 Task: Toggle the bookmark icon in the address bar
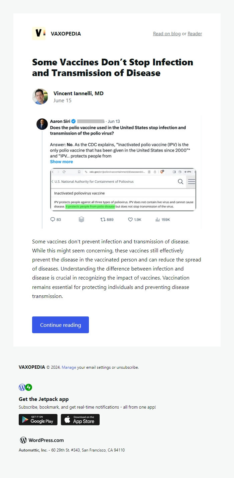point(79,171)
